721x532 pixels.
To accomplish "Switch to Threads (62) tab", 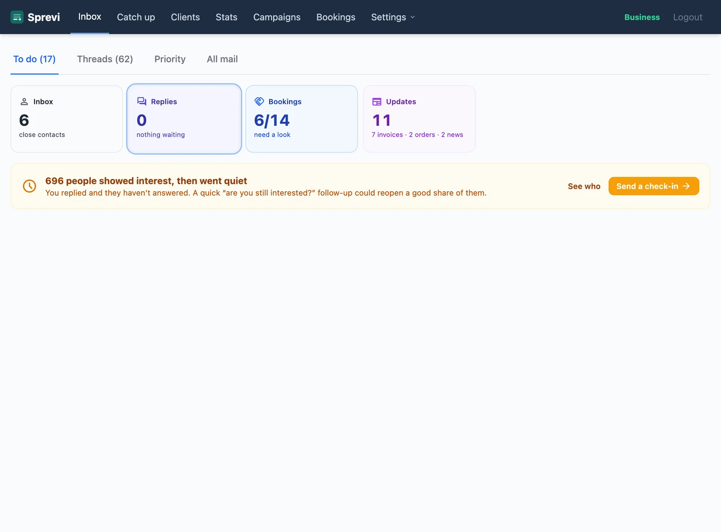I will [x=105, y=59].
